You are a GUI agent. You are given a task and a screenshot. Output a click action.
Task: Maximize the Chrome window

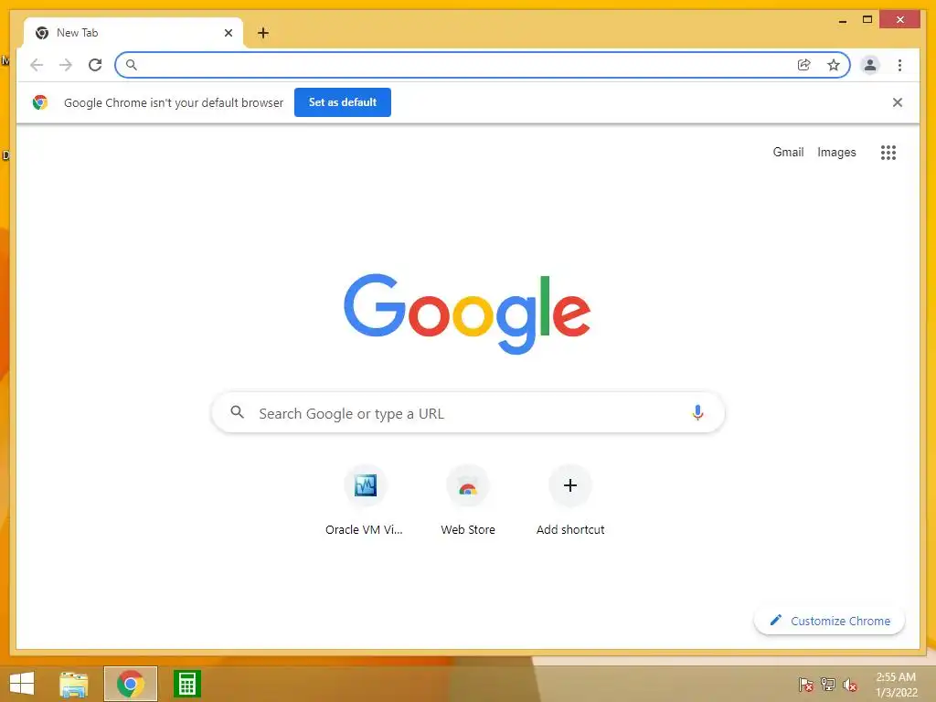click(x=867, y=20)
